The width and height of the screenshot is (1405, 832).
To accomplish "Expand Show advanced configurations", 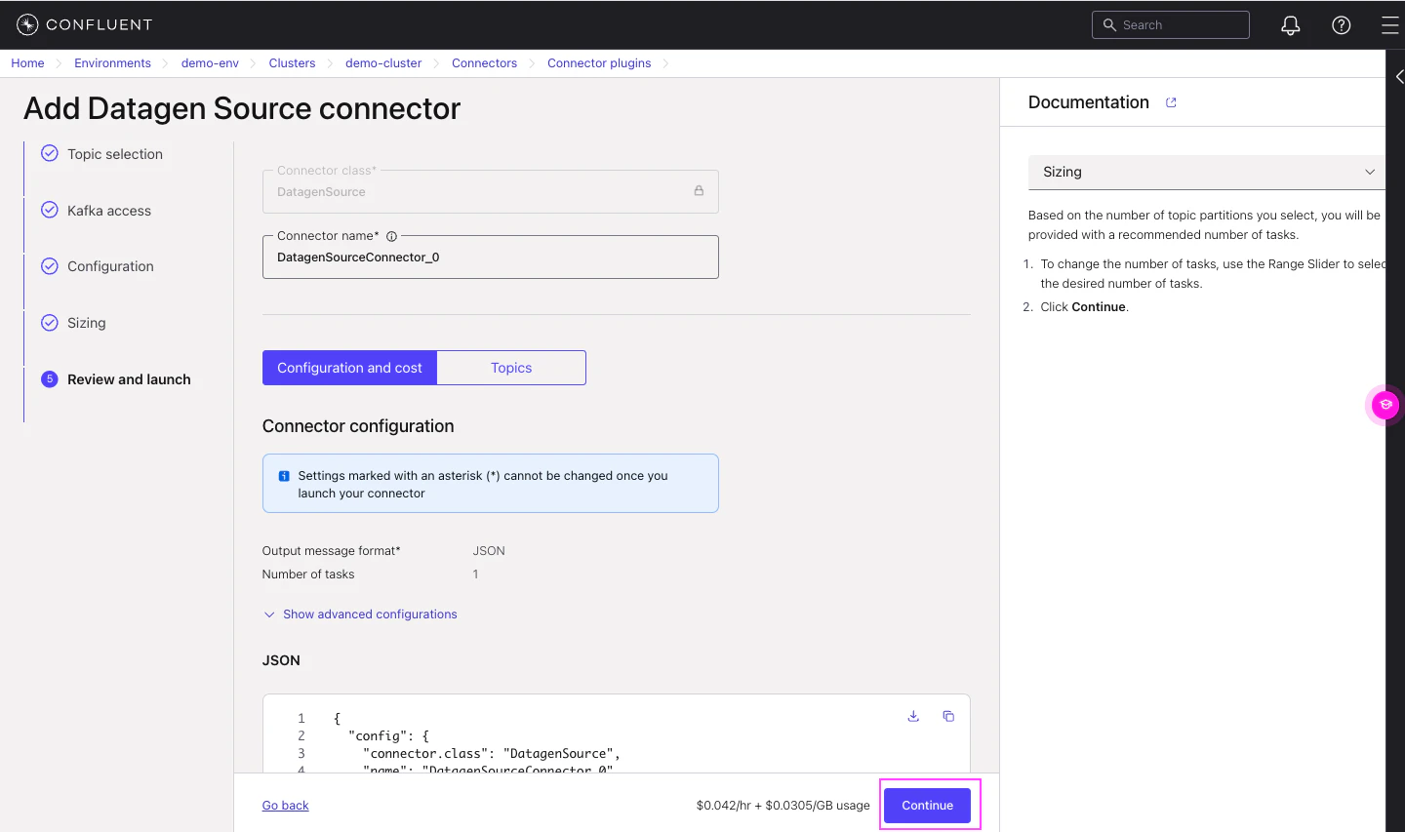I will (x=360, y=614).
